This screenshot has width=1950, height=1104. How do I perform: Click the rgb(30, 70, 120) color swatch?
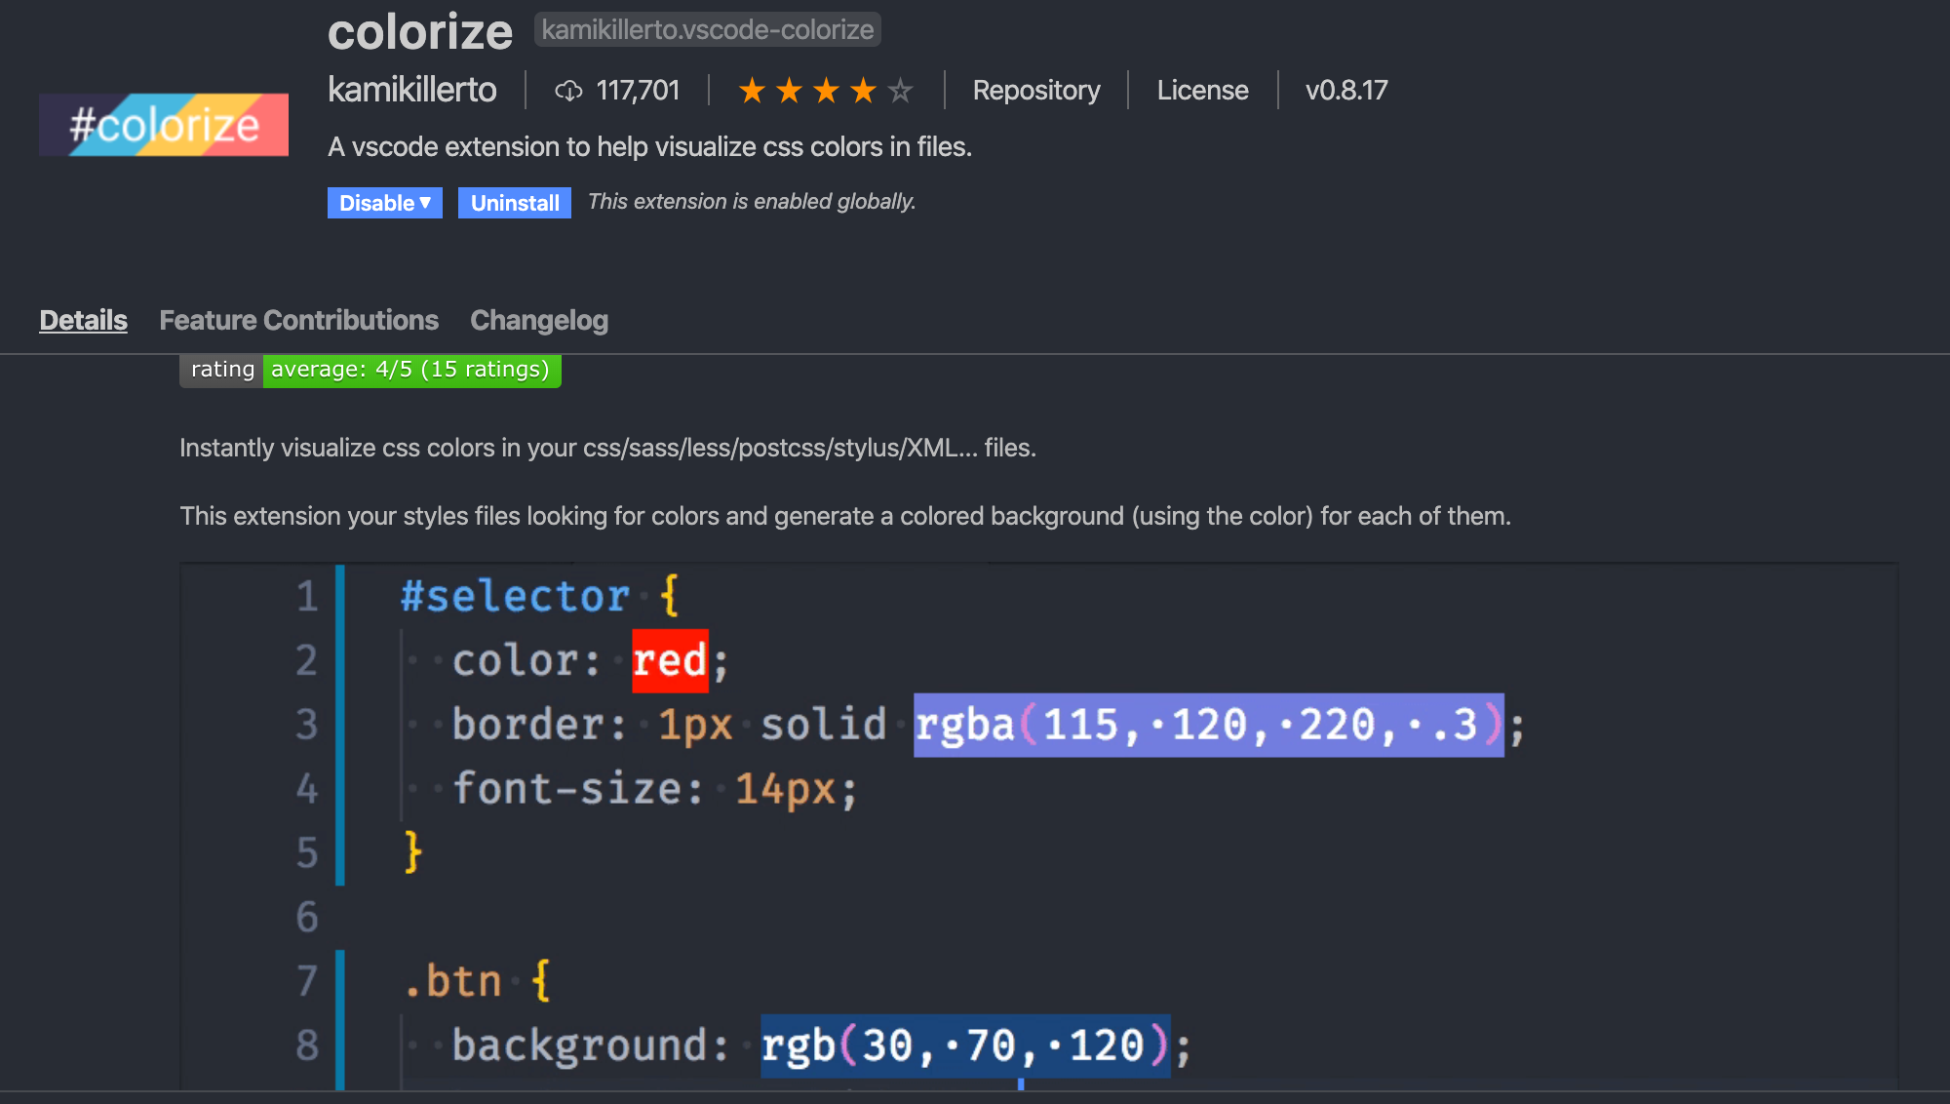(x=964, y=1045)
